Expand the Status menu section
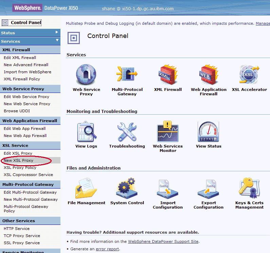Screen dimensions: 270x253 (x=30, y=33)
